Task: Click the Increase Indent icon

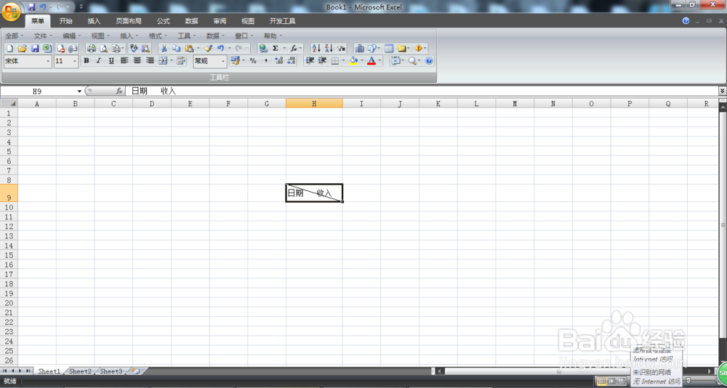Action: tap(322, 61)
